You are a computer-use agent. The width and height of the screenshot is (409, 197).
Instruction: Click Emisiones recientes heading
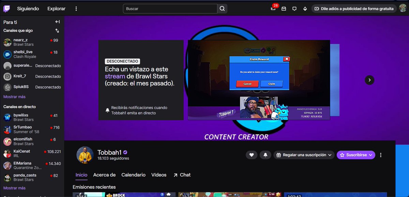94,187
